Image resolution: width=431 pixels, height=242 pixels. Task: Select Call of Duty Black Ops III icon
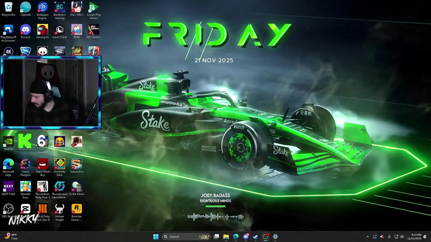[42, 213]
